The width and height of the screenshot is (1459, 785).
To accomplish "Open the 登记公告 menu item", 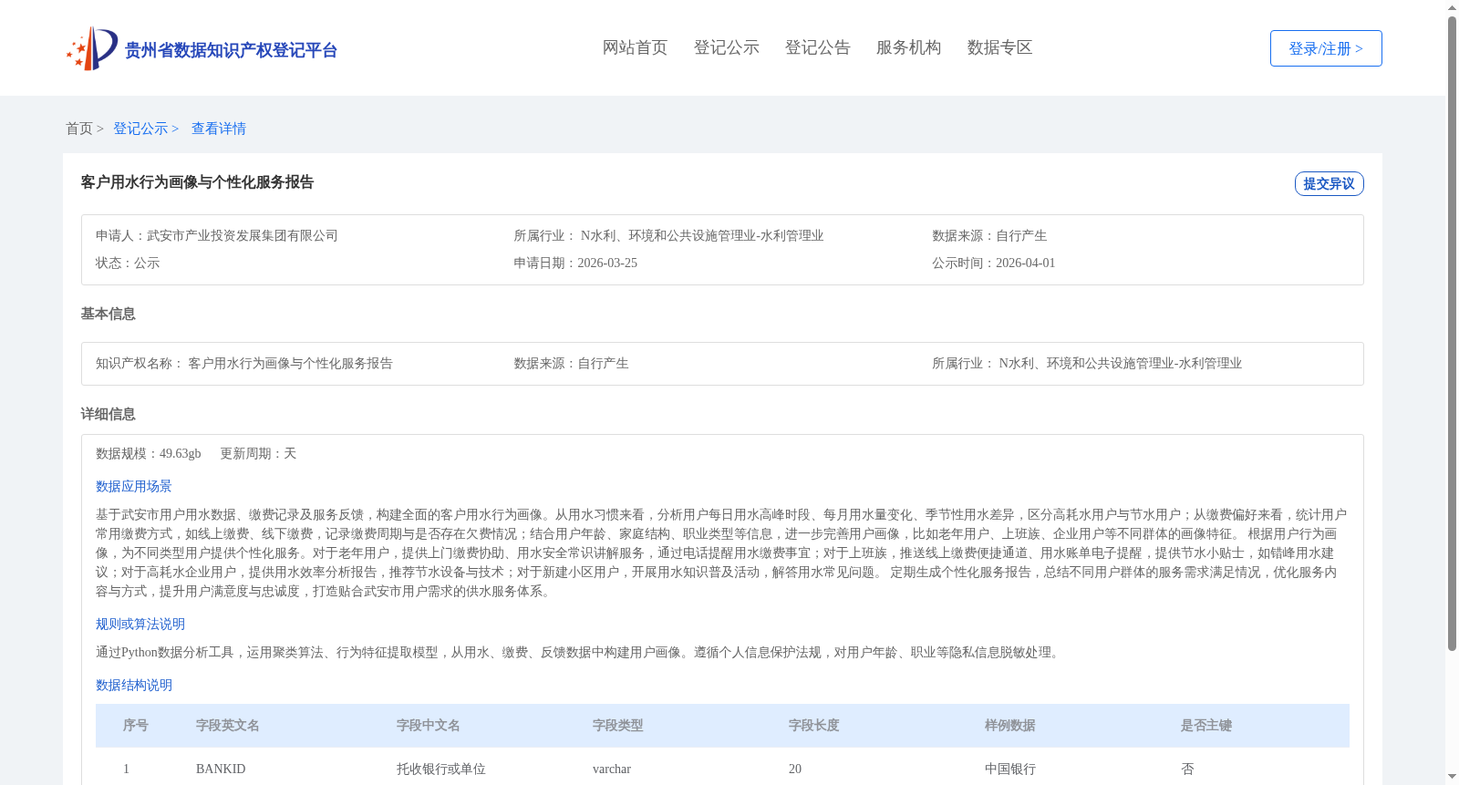I will click(x=817, y=47).
